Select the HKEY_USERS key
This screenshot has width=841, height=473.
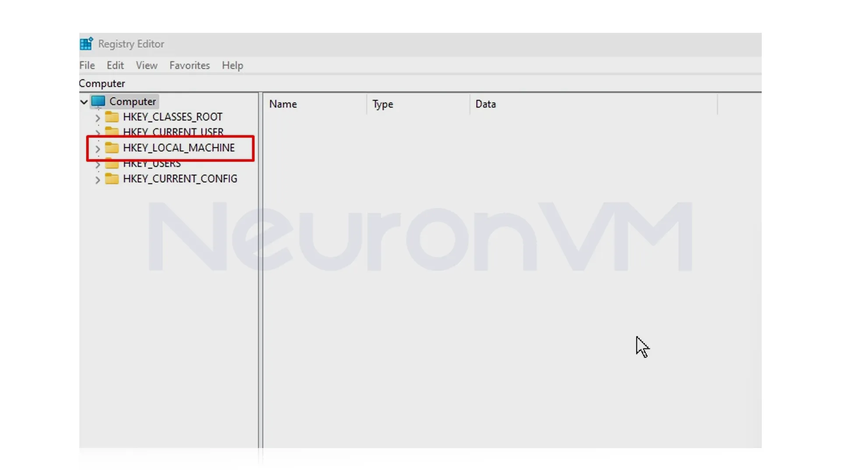coord(152,164)
